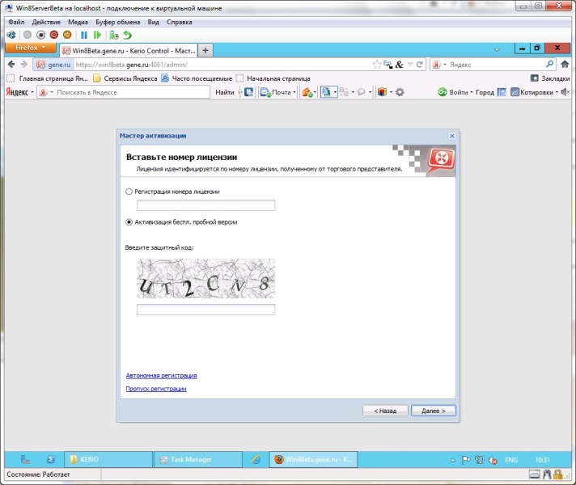Click the red Shut Down toolbar icon
This screenshot has height=485, width=576.
[54, 35]
